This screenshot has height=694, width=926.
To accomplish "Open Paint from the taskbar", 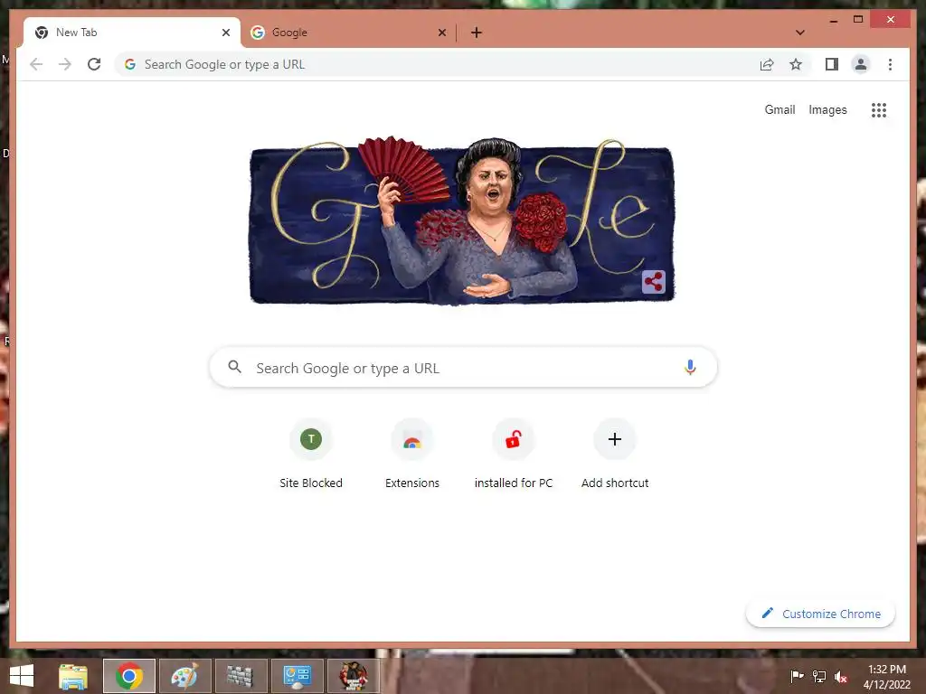I will click(x=184, y=676).
